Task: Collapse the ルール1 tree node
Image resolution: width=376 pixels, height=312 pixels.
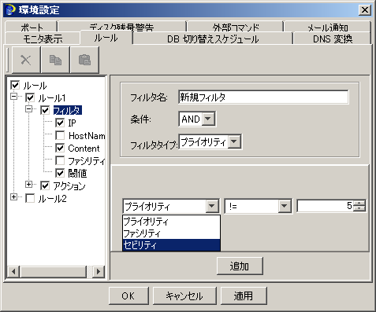Action: pos(13,96)
